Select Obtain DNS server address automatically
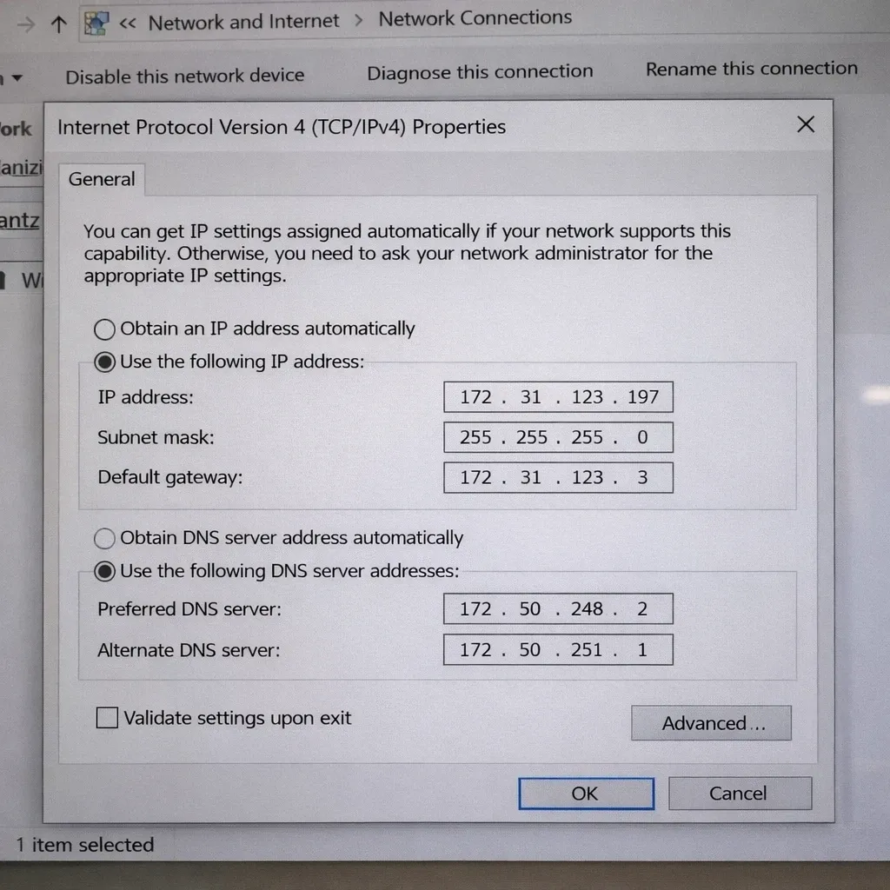The image size is (890, 890). [104, 537]
